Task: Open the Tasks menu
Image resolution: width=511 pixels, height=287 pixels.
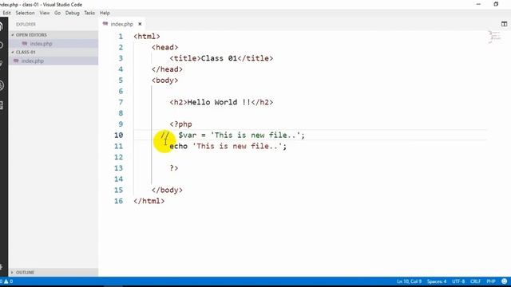Action: [89, 13]
